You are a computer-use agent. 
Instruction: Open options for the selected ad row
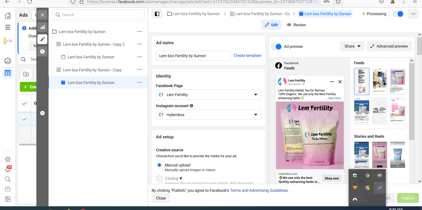click(139, 82)
